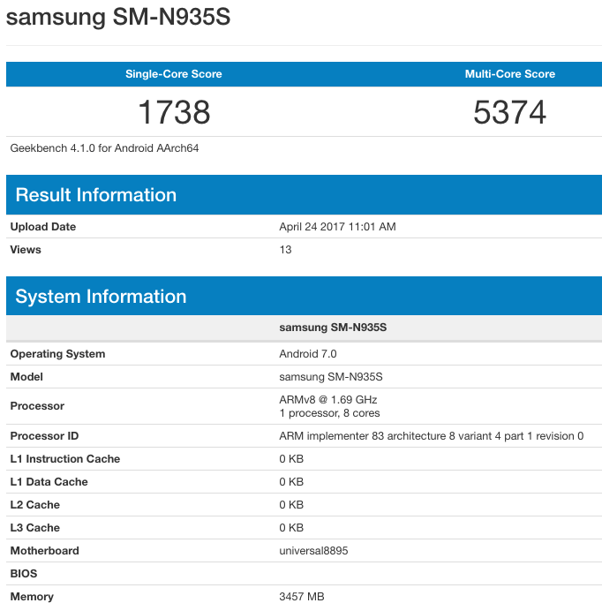Click the Motherboard label

[45, 551]
